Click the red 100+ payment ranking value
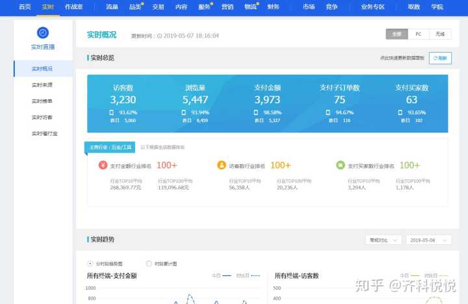Screen dimensions: 468x304 tap(167, 165)
